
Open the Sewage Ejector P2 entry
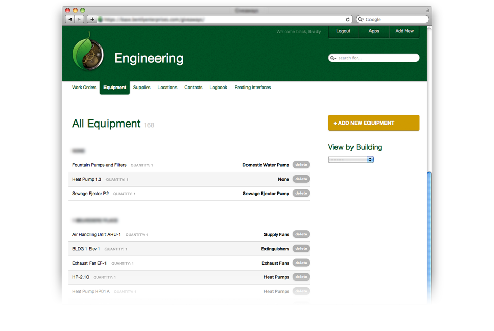[91, 194]
